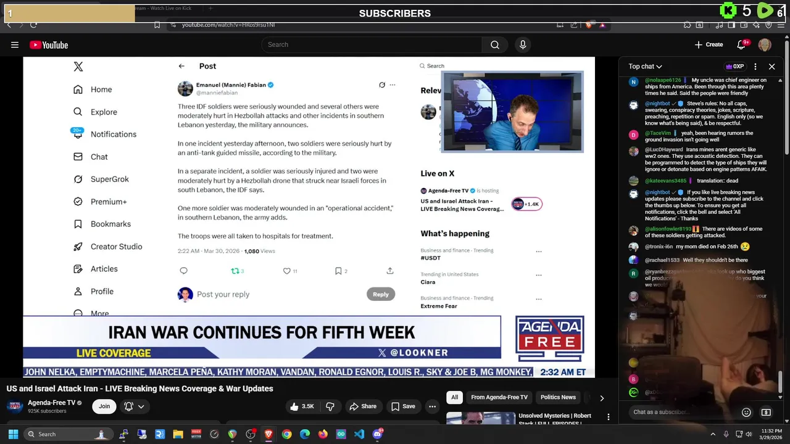Show more chips with the right arrow
790x444 pixels.
[x=602, y=398]
